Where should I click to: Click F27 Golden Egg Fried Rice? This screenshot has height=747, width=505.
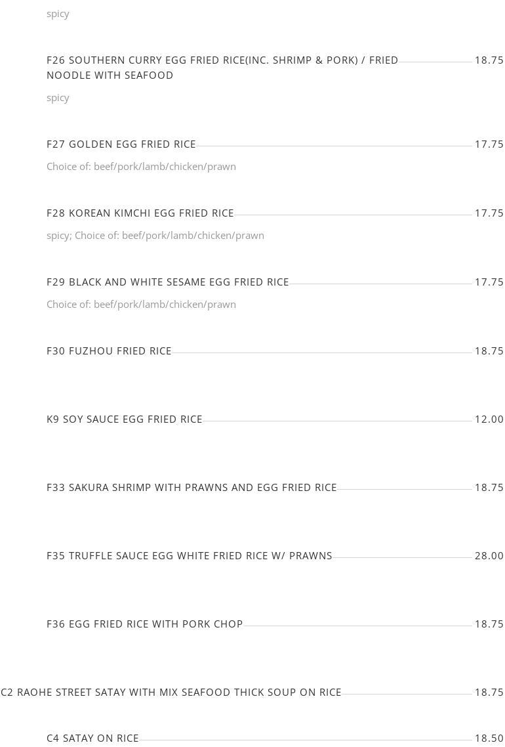click(121, 144)
